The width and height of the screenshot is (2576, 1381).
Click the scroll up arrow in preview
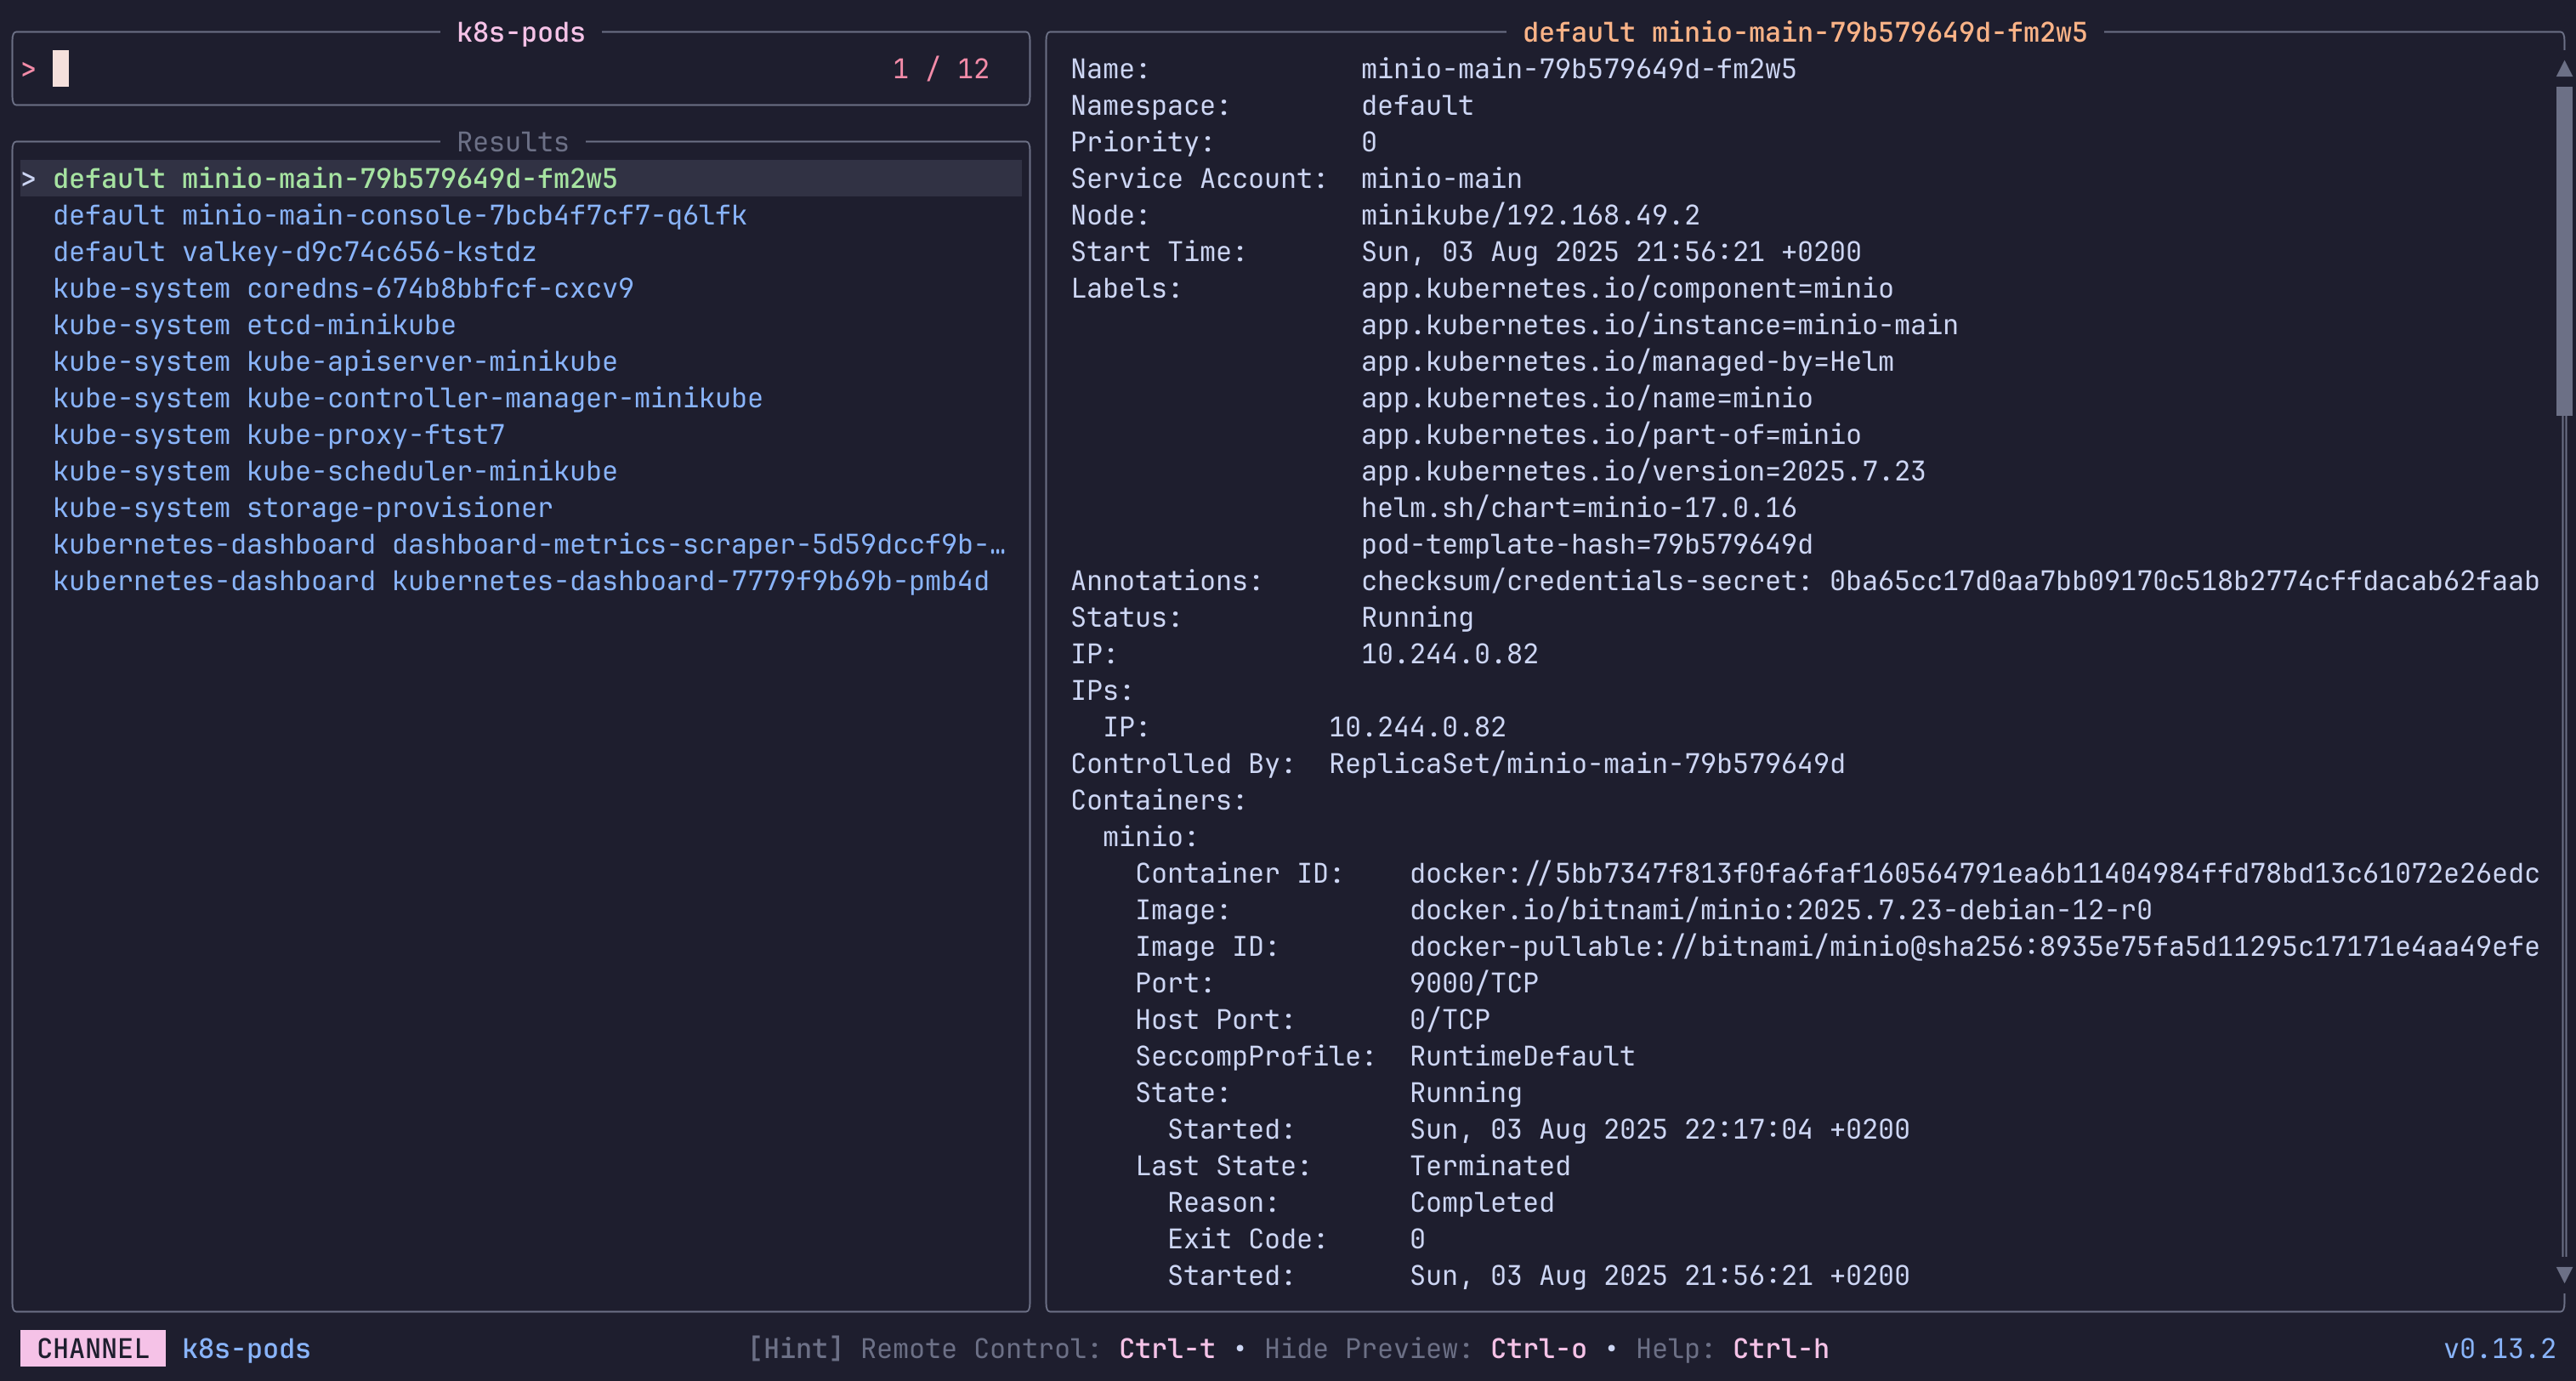pyautogui.click(x=2564, y=69)
